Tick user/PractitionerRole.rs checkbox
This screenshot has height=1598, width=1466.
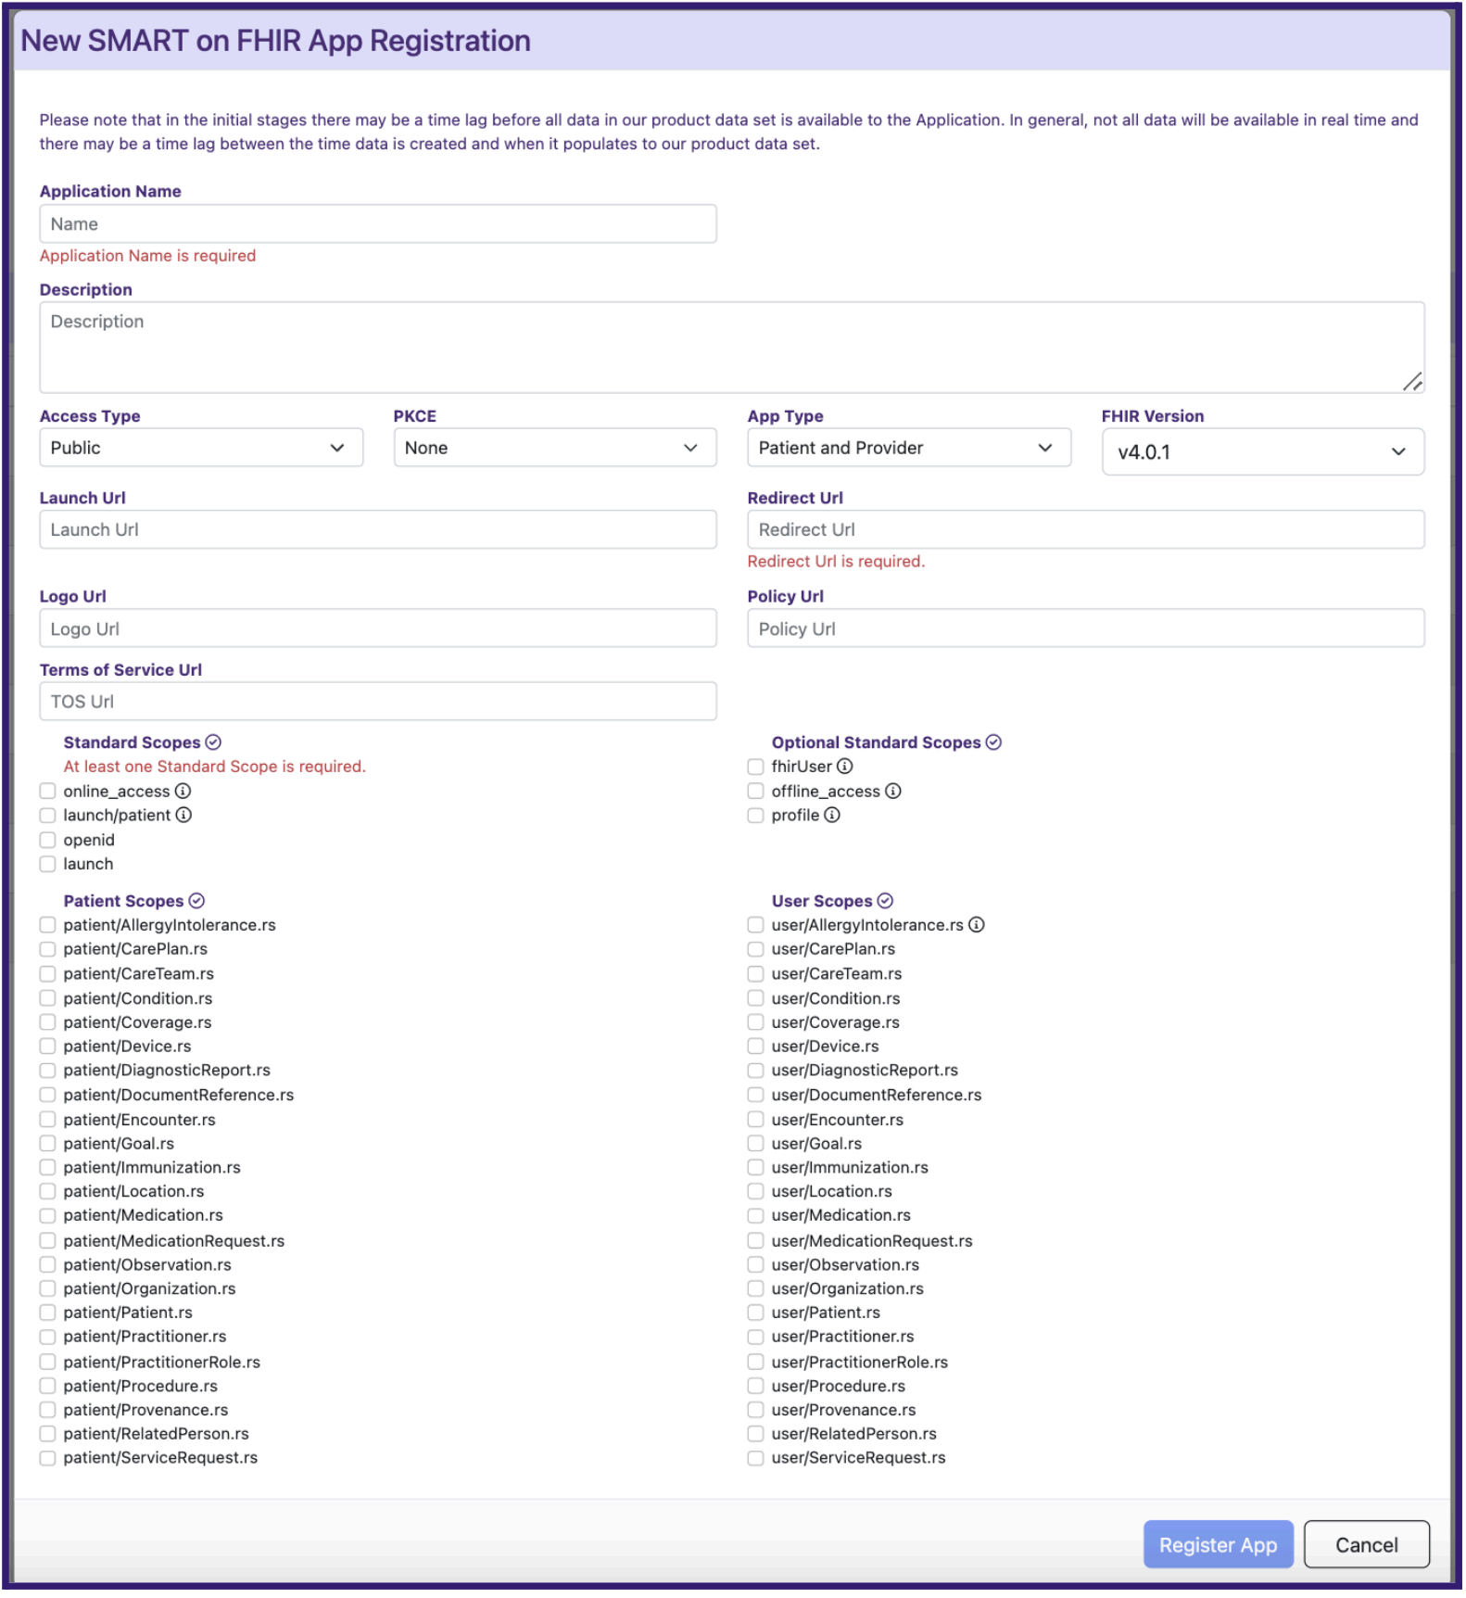[756, 1363]
